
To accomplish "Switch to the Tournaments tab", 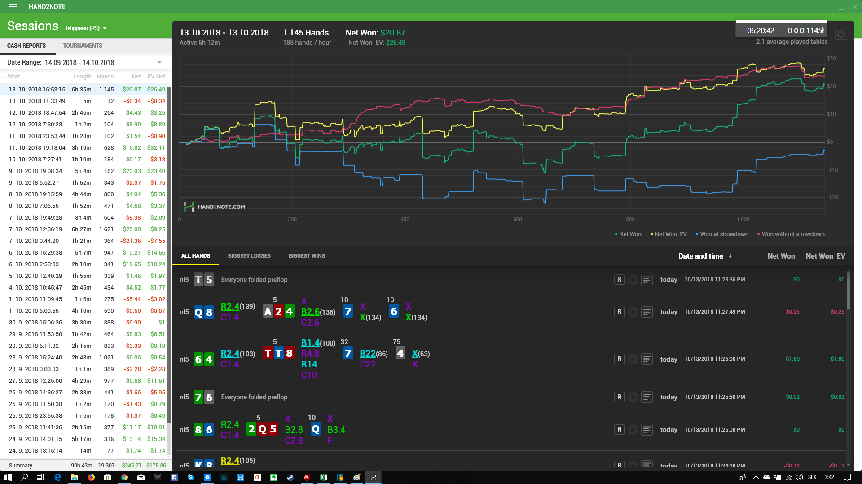I will point(83,46).
